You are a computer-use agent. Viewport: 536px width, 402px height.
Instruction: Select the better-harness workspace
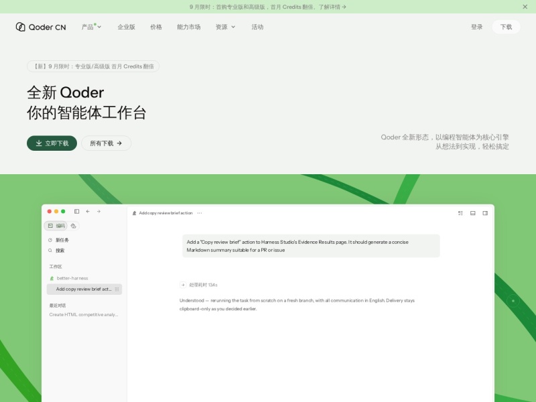pos(69,278)
